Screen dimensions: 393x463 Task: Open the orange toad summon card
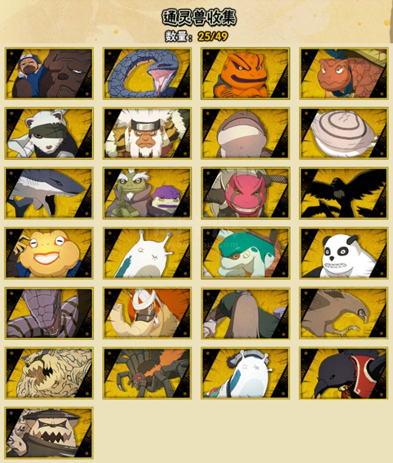pos(245,73)
